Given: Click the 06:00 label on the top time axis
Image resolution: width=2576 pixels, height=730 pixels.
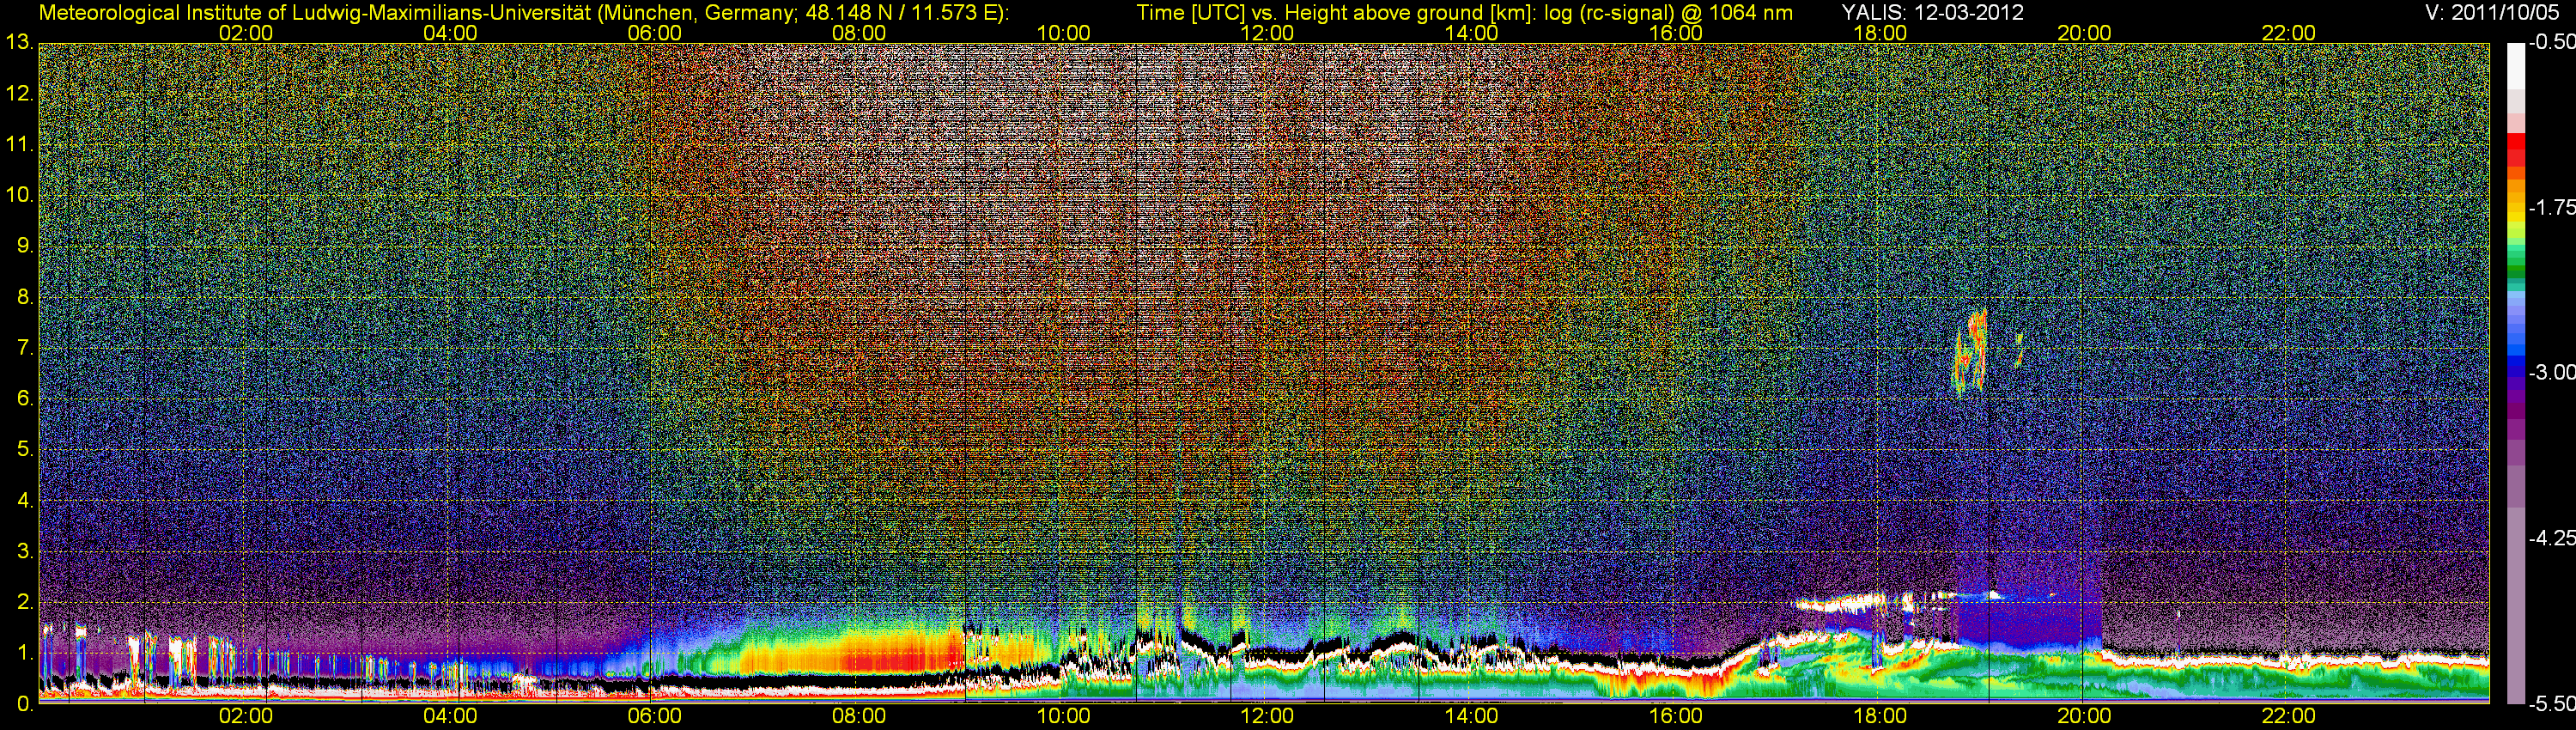Looking at the screenshot, I should click(x=654, y=33).
